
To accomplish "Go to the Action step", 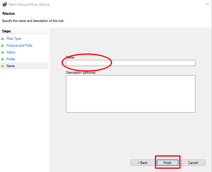I will pos(11,52).
